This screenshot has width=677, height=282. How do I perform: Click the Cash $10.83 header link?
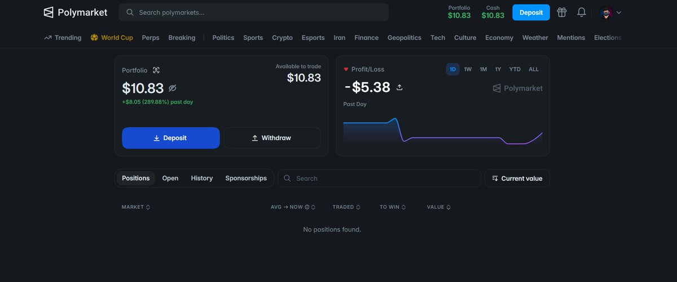493,12
